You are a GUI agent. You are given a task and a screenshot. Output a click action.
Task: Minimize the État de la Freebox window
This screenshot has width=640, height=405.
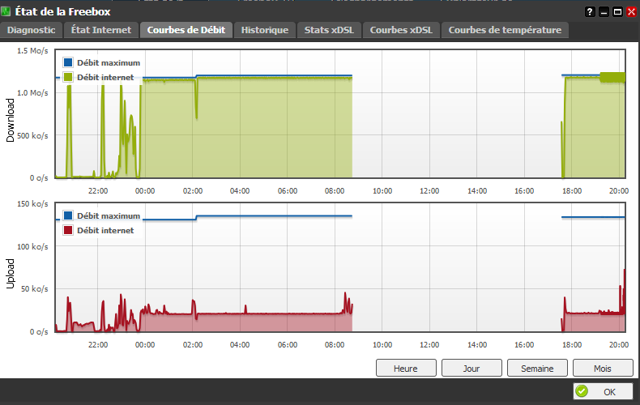(604, 12)
